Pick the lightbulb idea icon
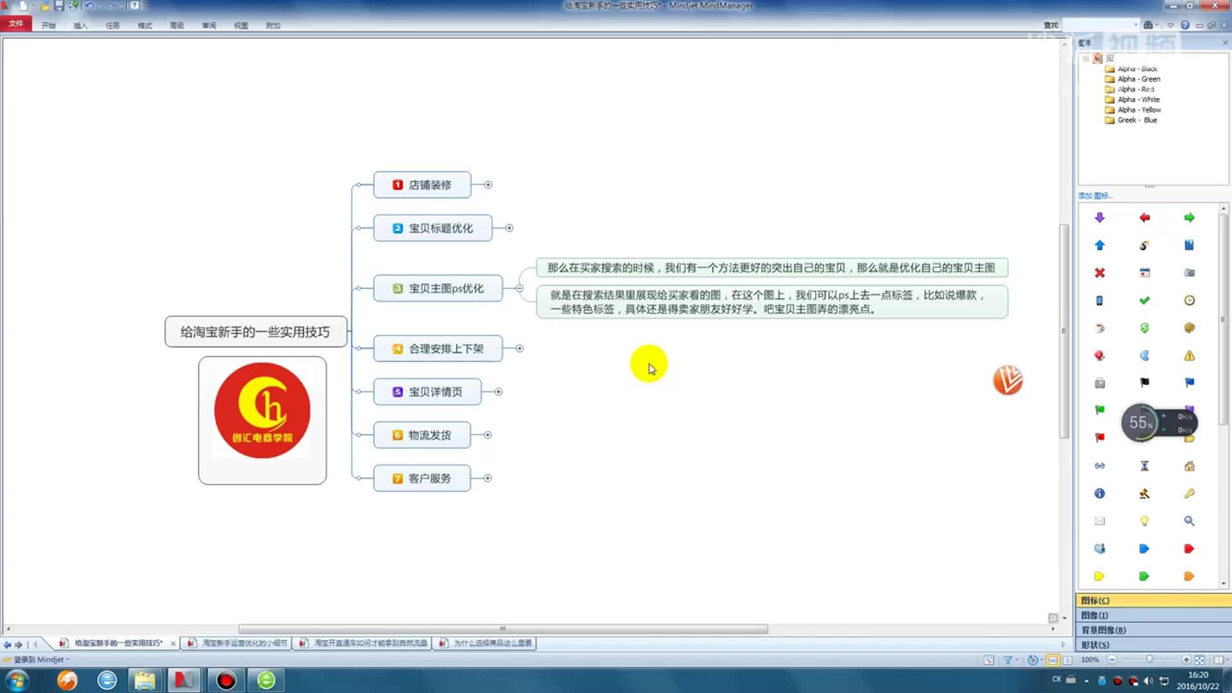 (x=1144, y=521)
